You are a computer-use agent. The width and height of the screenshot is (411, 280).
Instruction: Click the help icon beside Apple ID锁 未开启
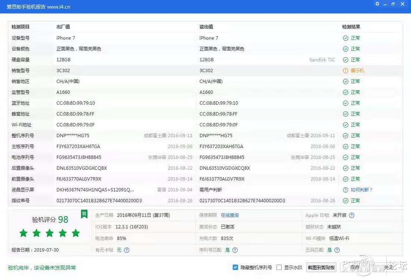(x=352, y=215)
